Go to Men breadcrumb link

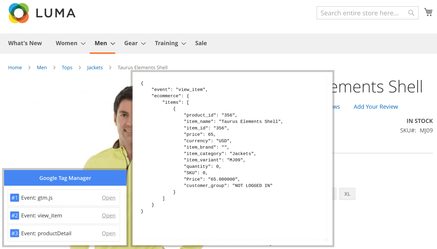[42, 67]
